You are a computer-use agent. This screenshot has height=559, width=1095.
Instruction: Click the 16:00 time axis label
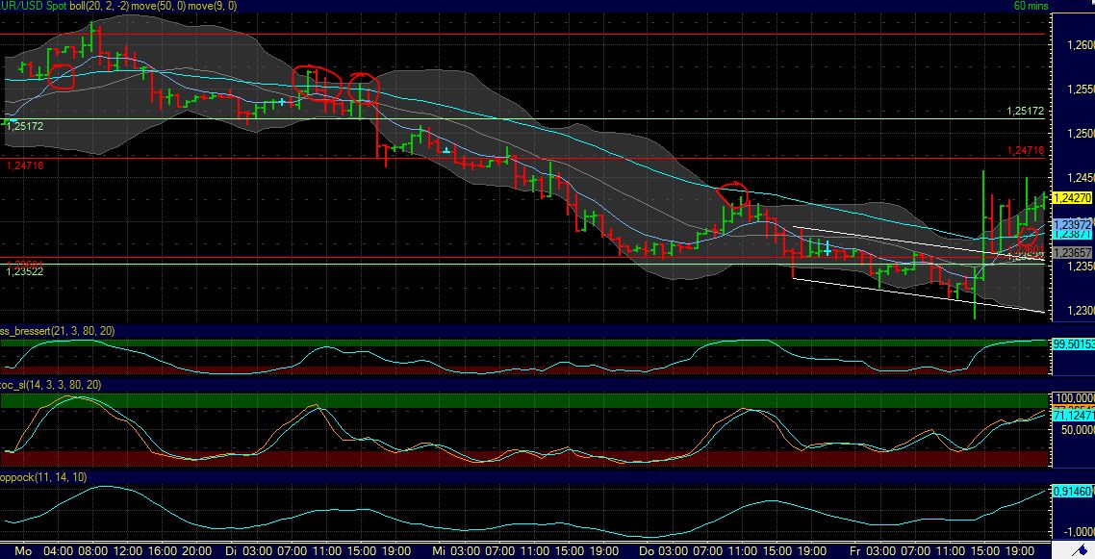[163, 551]
